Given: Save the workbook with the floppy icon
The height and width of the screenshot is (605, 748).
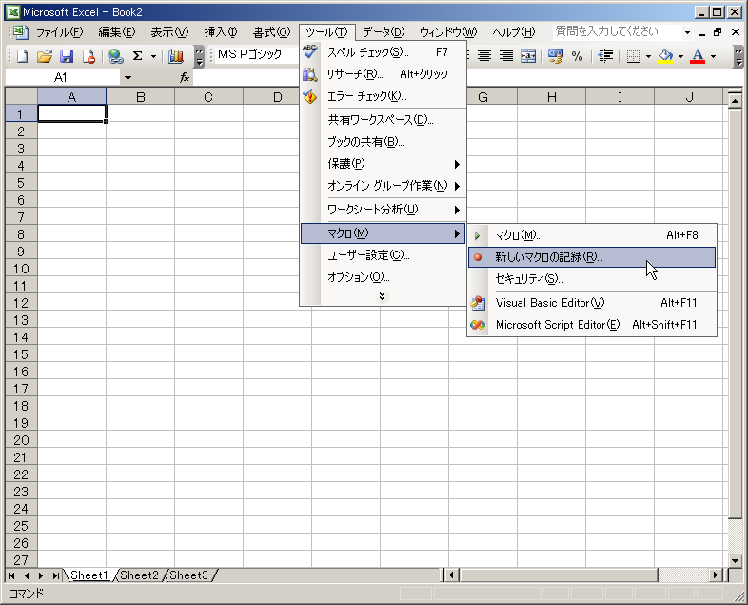Looking at the screenshot, I should 67,56.
